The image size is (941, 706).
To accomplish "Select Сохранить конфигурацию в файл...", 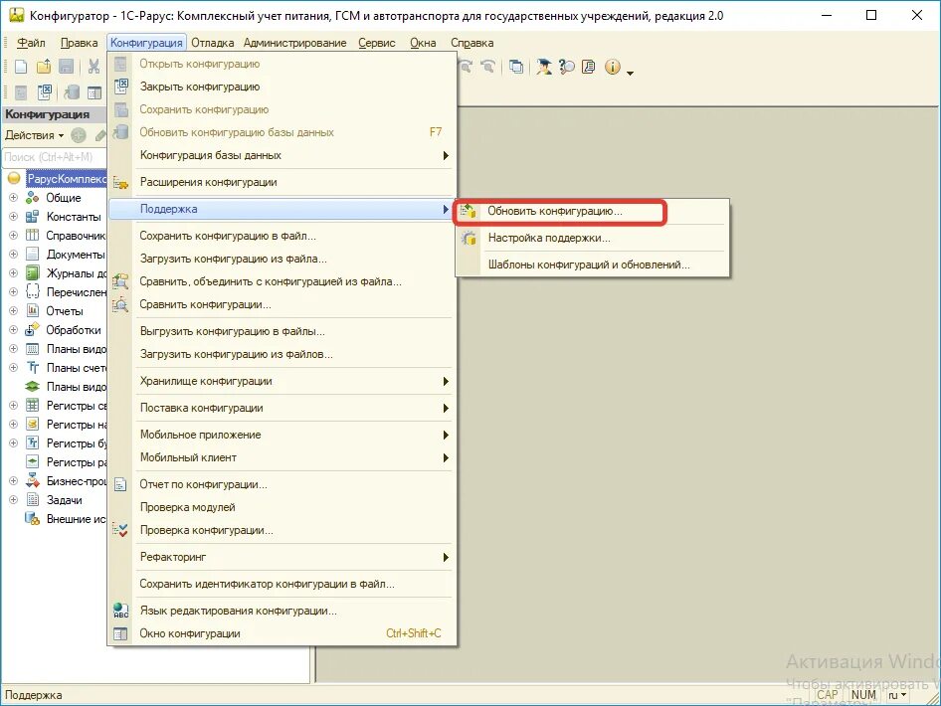I will click(x=282, y=236).
